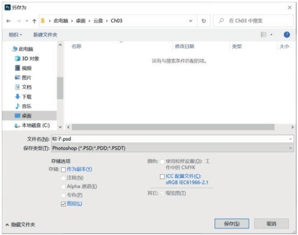This screenshot has height=235, width=298.
Task: Go forward with the right arrow
Action: (19, 21)
